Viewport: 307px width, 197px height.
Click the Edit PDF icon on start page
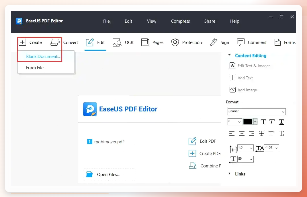(x=192, y=141)
